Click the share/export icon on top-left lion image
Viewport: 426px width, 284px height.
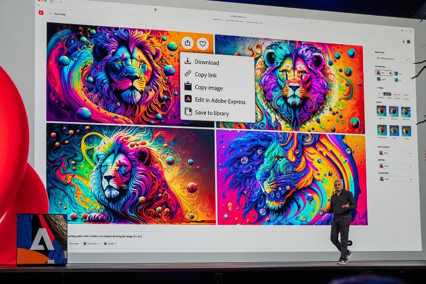(x=187, y=43)
